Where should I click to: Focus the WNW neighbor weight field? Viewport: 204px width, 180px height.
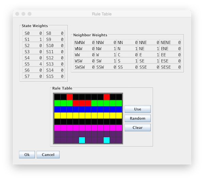click(84, 48)
